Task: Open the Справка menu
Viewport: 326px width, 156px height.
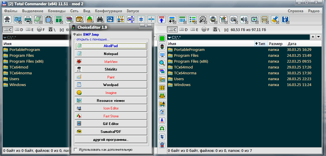Action: click(x=295, y=11)
